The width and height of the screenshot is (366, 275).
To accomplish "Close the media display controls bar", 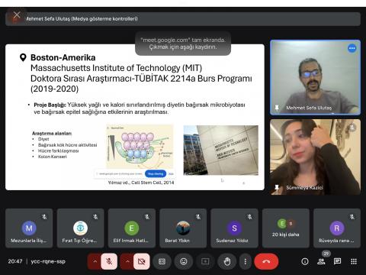I will [x=17, y=15].
